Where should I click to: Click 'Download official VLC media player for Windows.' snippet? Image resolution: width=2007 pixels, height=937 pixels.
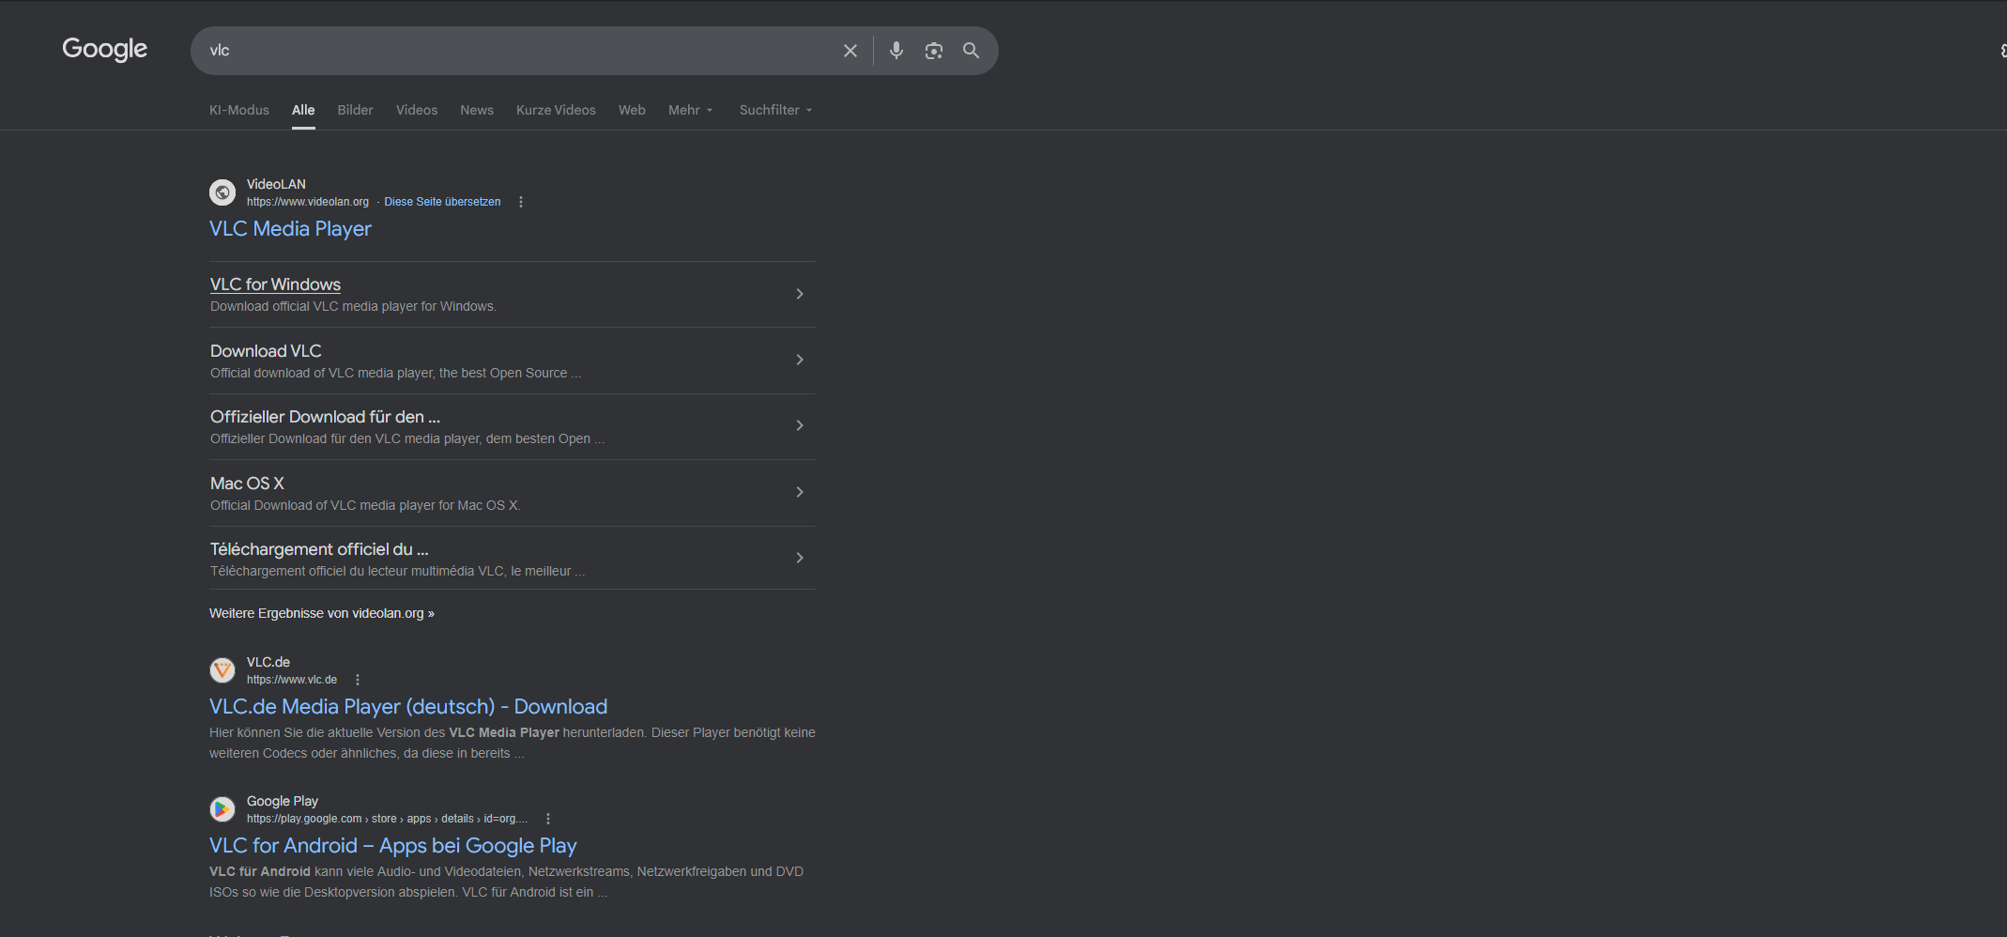[353, 307]
